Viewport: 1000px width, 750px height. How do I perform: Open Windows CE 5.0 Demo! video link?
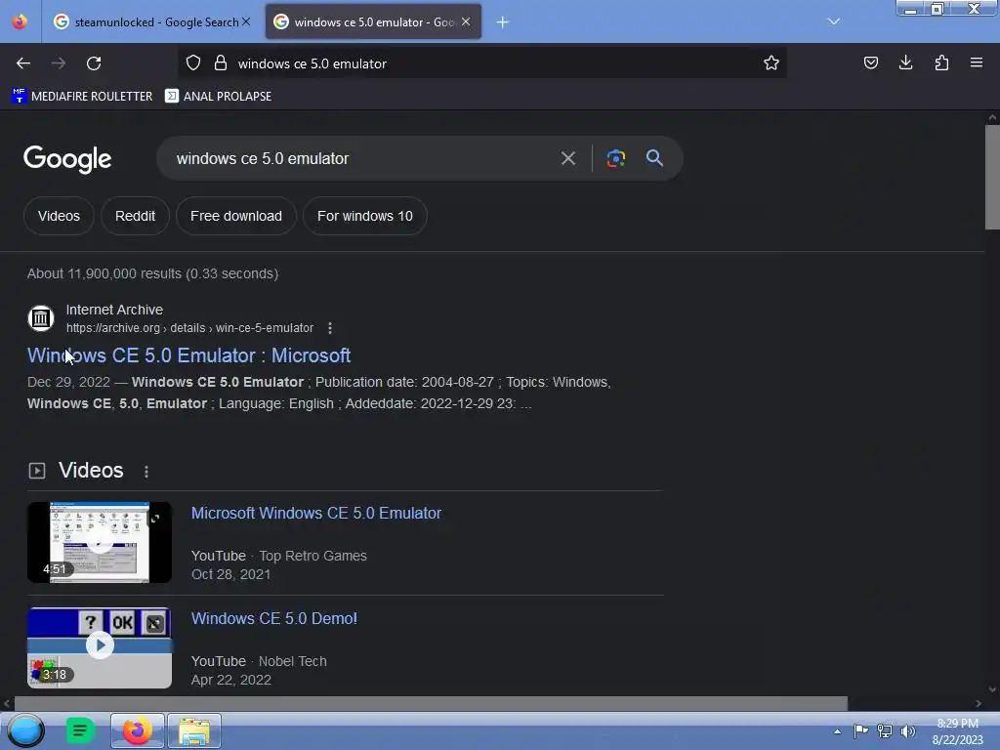[274, 618]
